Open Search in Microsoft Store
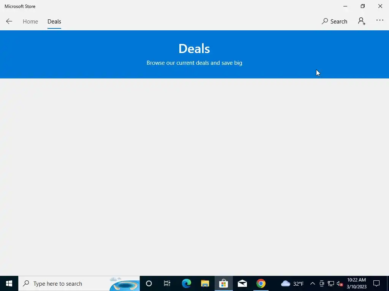This screenshot has height=291, width=389. click(334, 21)
